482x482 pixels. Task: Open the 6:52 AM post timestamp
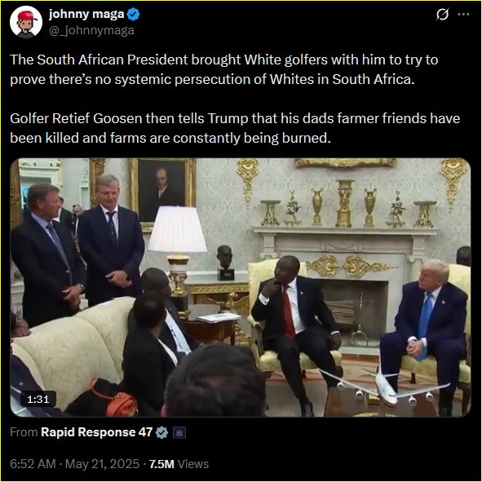point(33,464)
